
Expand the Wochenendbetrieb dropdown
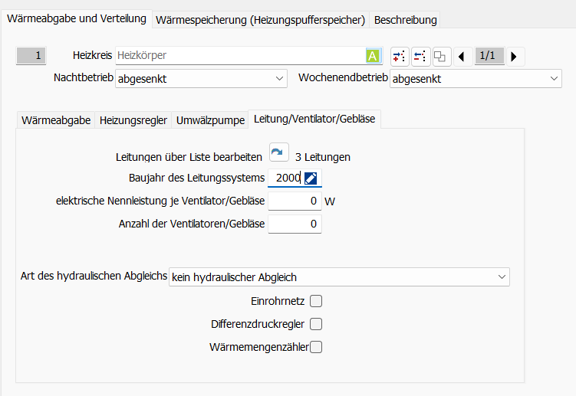coord(476,78)
